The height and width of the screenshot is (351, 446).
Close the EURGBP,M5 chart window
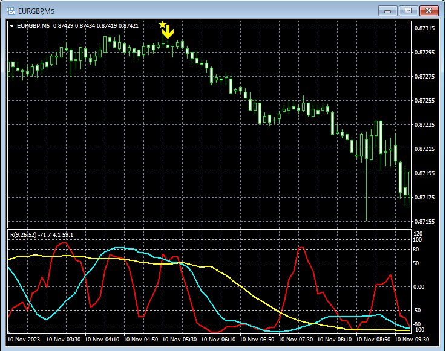pos(428,11)
